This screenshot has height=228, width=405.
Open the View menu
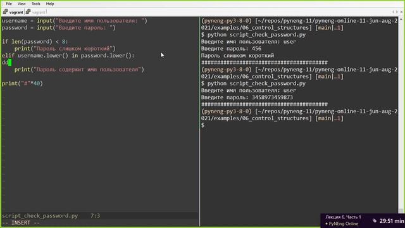pyautogui.click(x=22, y=4)
